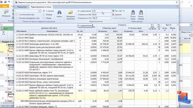Click the Гл tab behind the dialog
193x108 pixels.
12,6
